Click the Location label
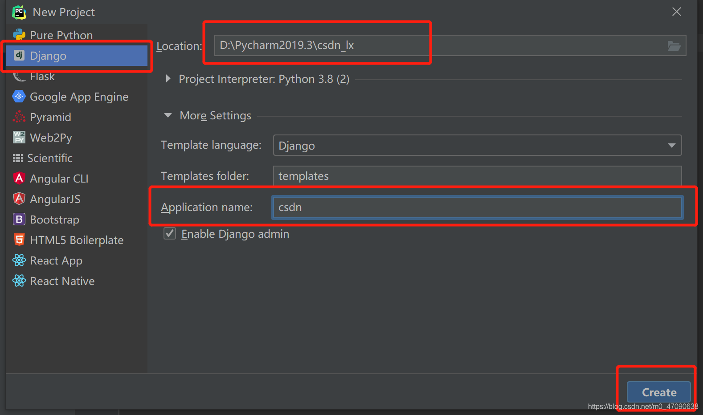This screenshot has height=415, width=703. [179, 46]
